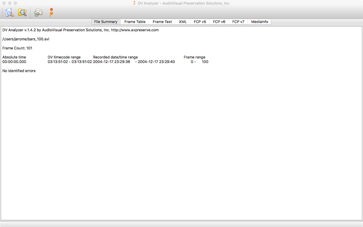The height and width of the screenshot is (227, 363).
Task: Click the Open File toolbar icon
Action: tap(9, 13)
